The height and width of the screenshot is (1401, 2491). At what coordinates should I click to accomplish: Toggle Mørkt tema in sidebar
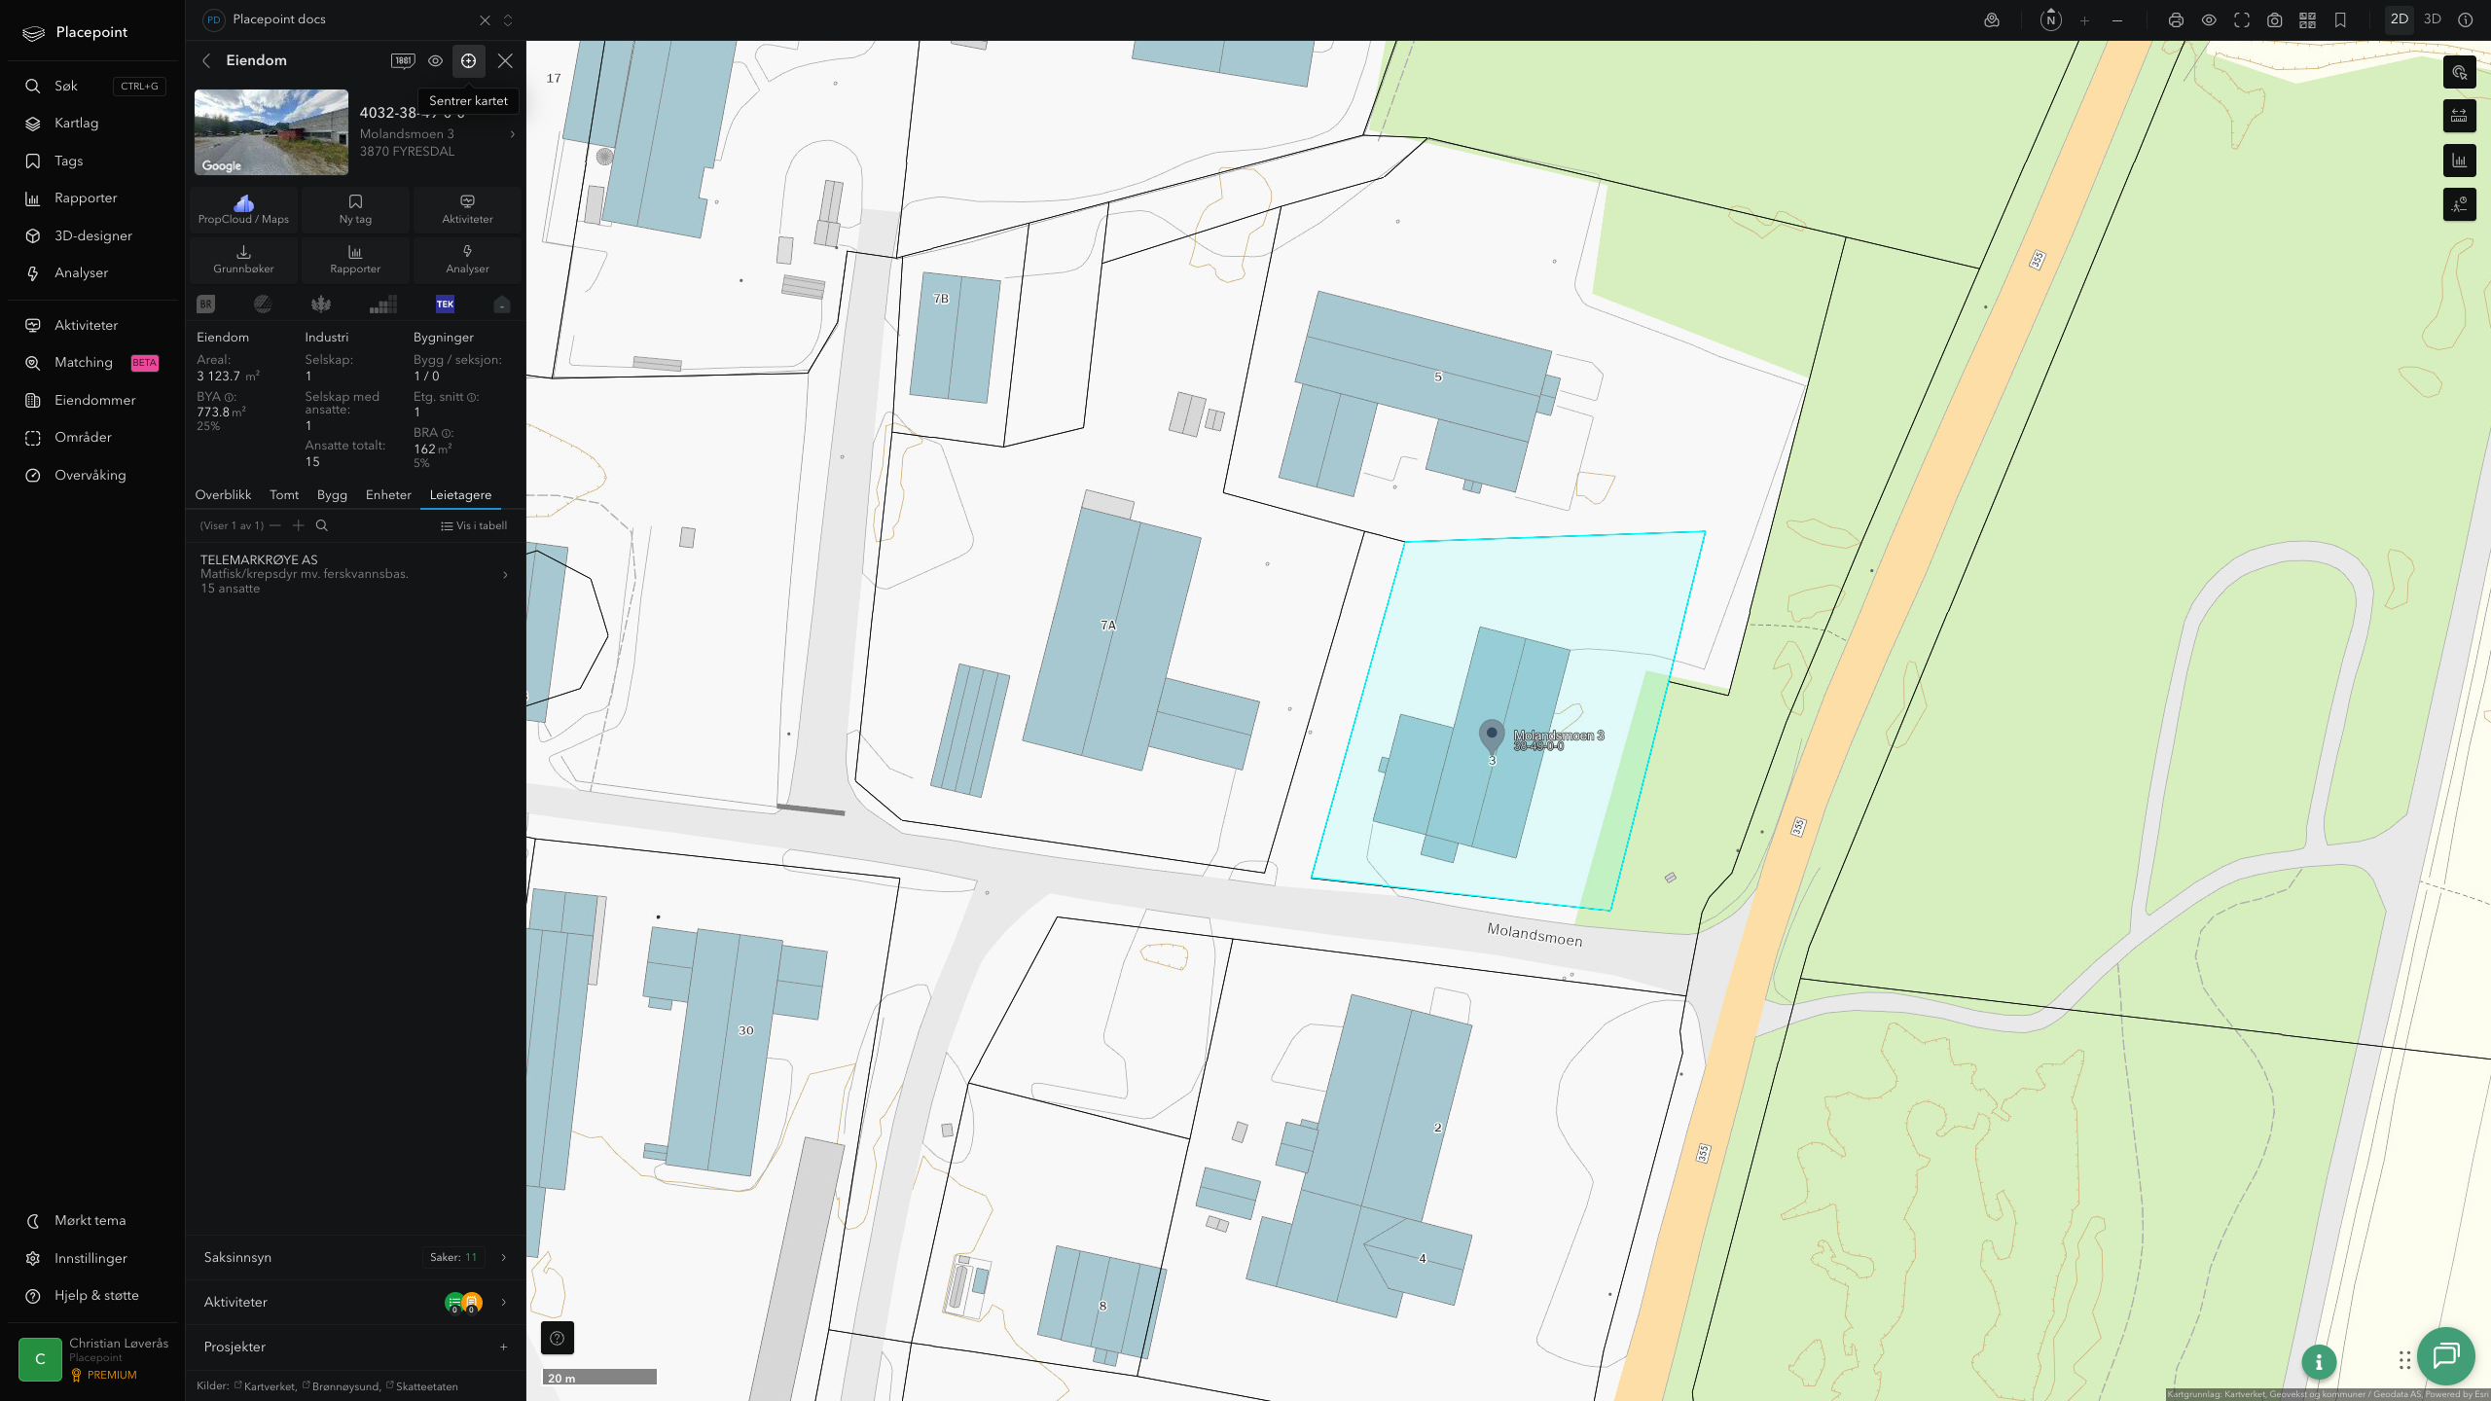pyautogui.click(x=90, y=1220)
